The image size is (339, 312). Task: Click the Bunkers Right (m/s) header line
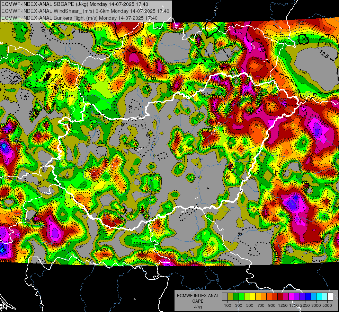79,18
